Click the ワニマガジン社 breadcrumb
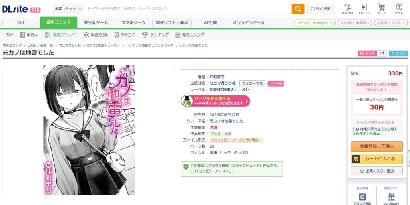 coord(70,45)
